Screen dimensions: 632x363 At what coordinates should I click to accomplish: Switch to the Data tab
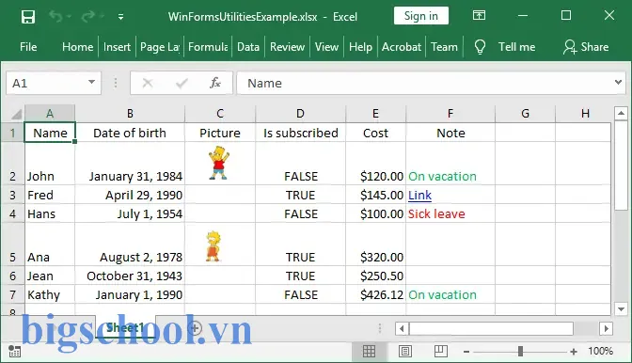pyautogui.click(x=248, y=47)
